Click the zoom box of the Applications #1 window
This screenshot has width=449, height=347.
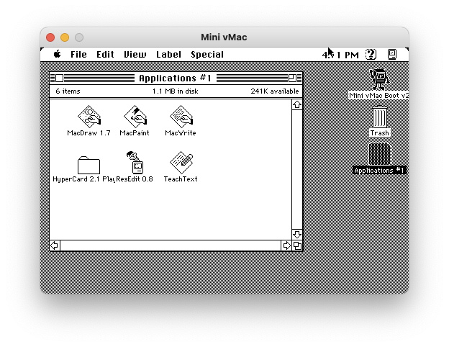pos(292,78)
